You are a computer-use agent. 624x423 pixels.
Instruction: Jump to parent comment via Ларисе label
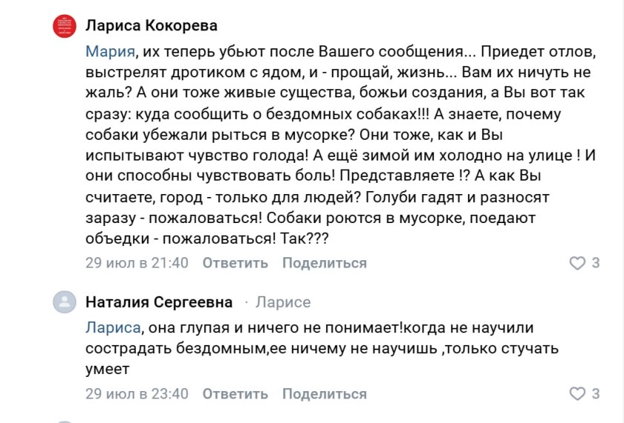point(283,302)
